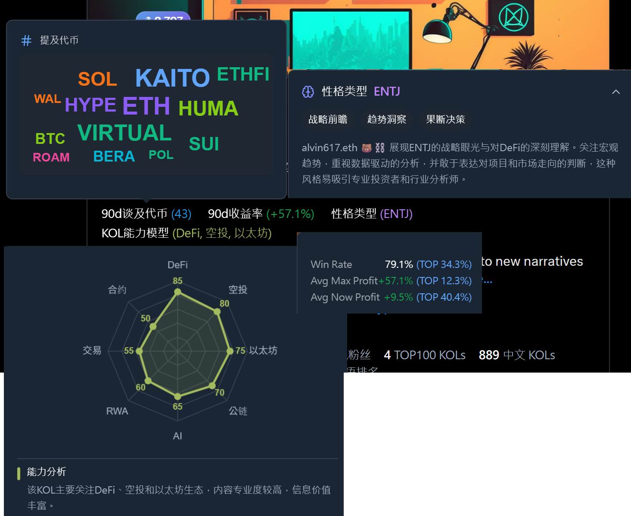Select the SOL token in word cloud
This screenshot has width=631, height=516.
pos(97,79)
